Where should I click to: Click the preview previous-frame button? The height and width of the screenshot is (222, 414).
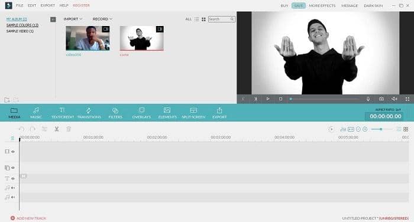243,99
